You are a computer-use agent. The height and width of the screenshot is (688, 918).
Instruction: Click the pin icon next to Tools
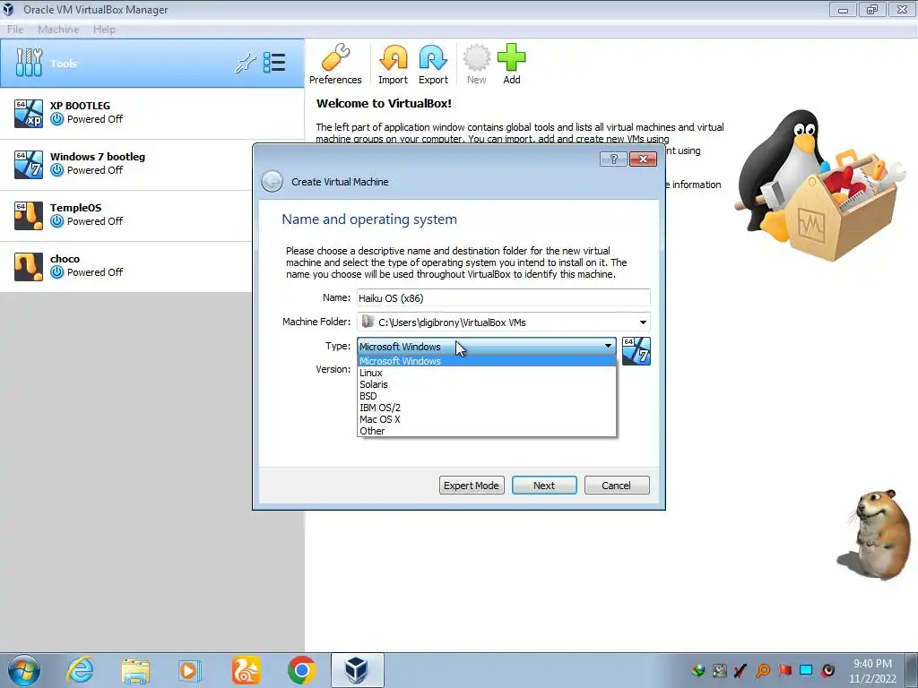point(246,63)
